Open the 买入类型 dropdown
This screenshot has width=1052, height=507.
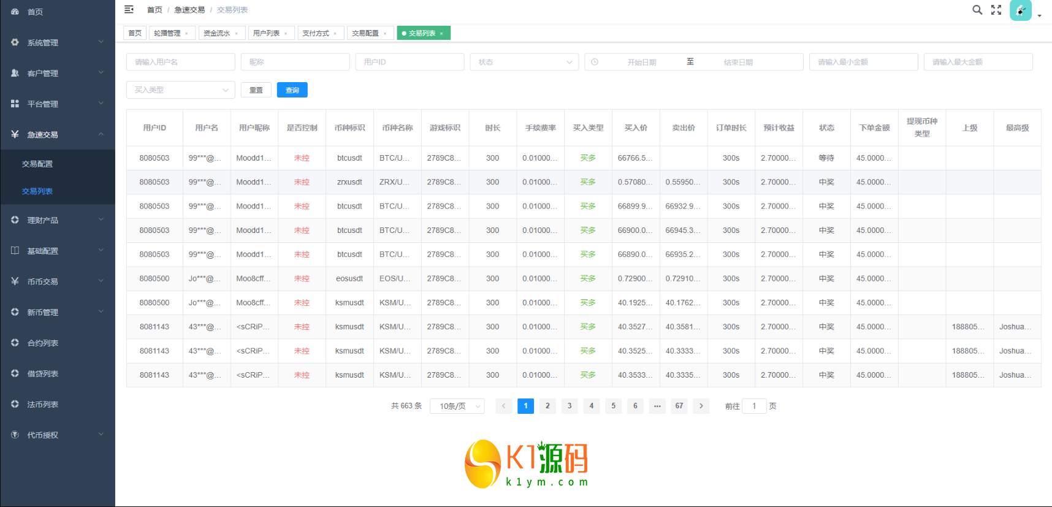point(180,90)
